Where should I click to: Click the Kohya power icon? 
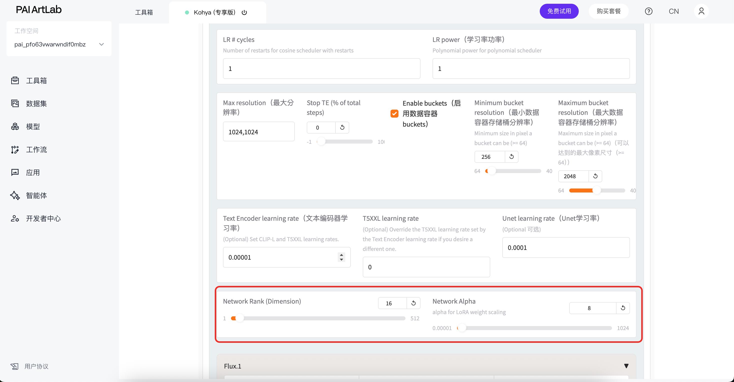coord(244,12)
